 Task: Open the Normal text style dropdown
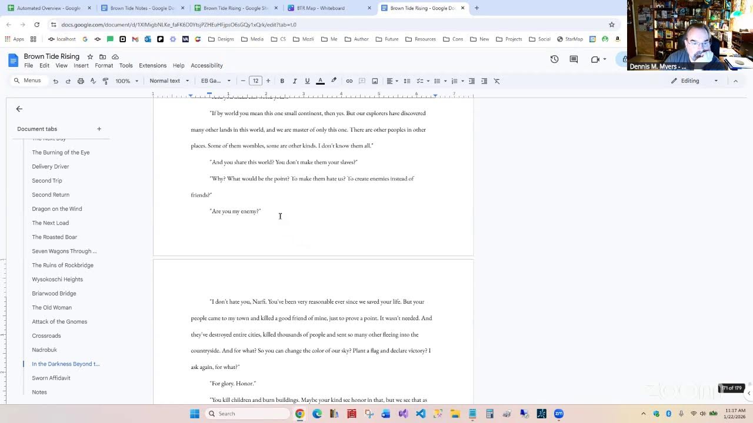169,81
